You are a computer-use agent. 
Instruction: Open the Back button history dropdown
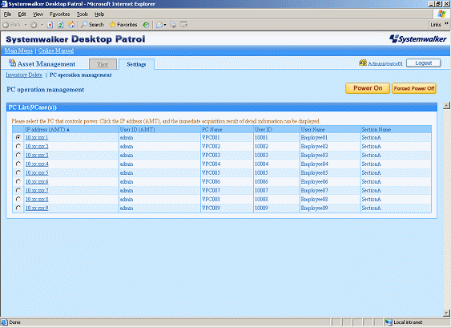[26, 25]
